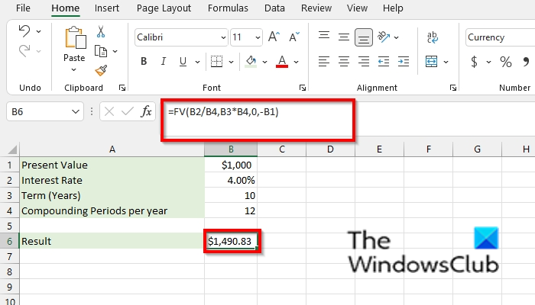The height and width of the screenshot is (305, 535).
Task: Increase font size with large A
Action: (x=274, y=37)
